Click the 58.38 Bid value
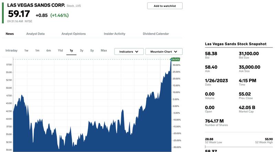 [211, 54]
